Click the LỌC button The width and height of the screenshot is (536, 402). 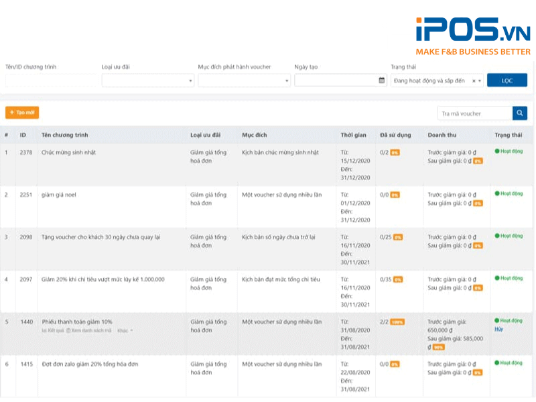[507, 80]
